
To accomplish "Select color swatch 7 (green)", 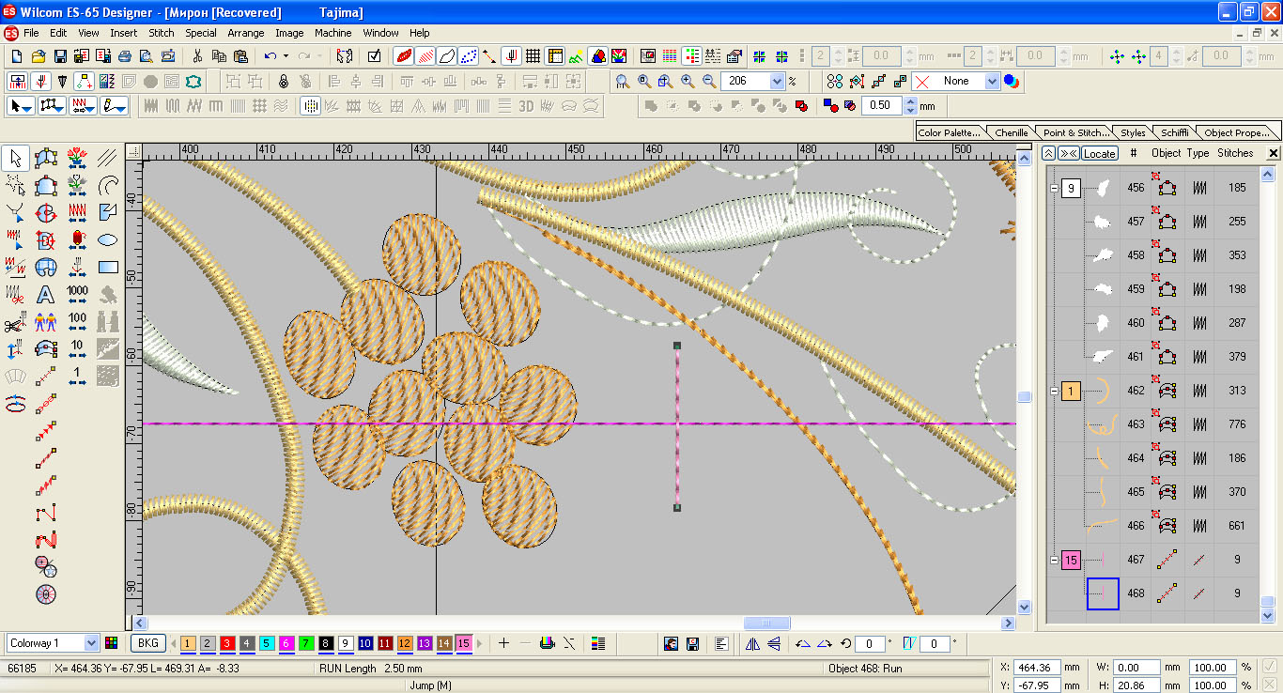I will tap(306, 643).
